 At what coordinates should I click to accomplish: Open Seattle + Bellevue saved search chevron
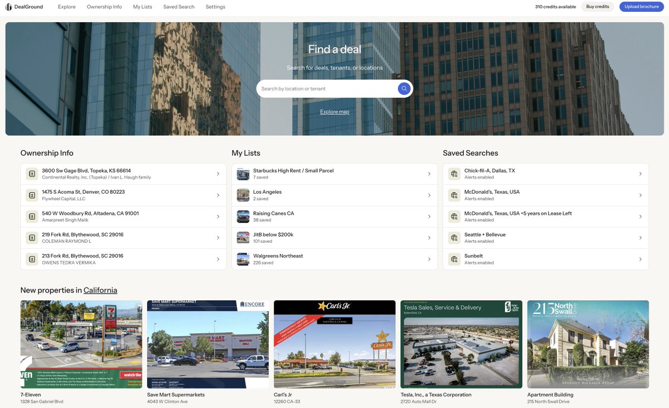click(641, 238)
